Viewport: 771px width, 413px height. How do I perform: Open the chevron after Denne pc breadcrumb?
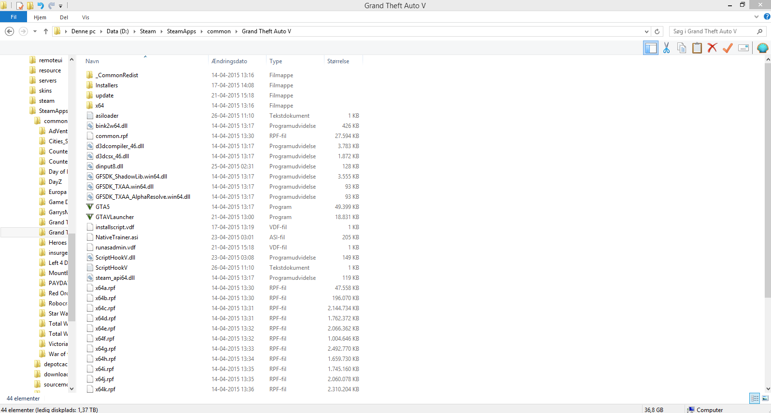coord(101,31)
